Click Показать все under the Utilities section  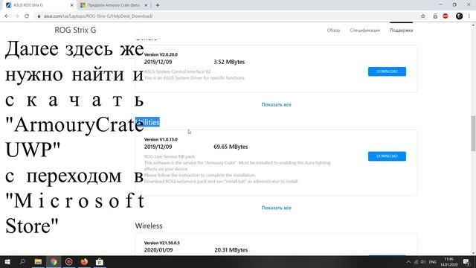tap(276, 208)
